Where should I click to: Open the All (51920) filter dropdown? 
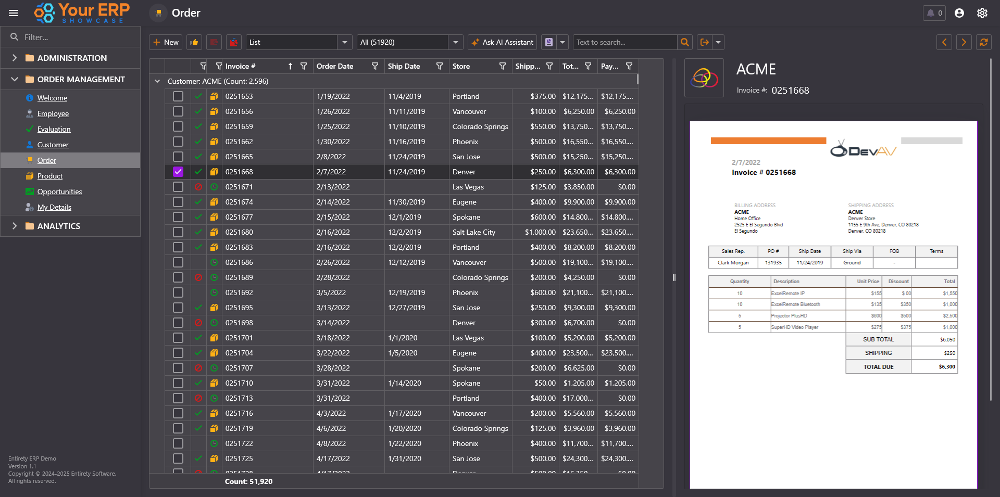(x=455, y=42)
